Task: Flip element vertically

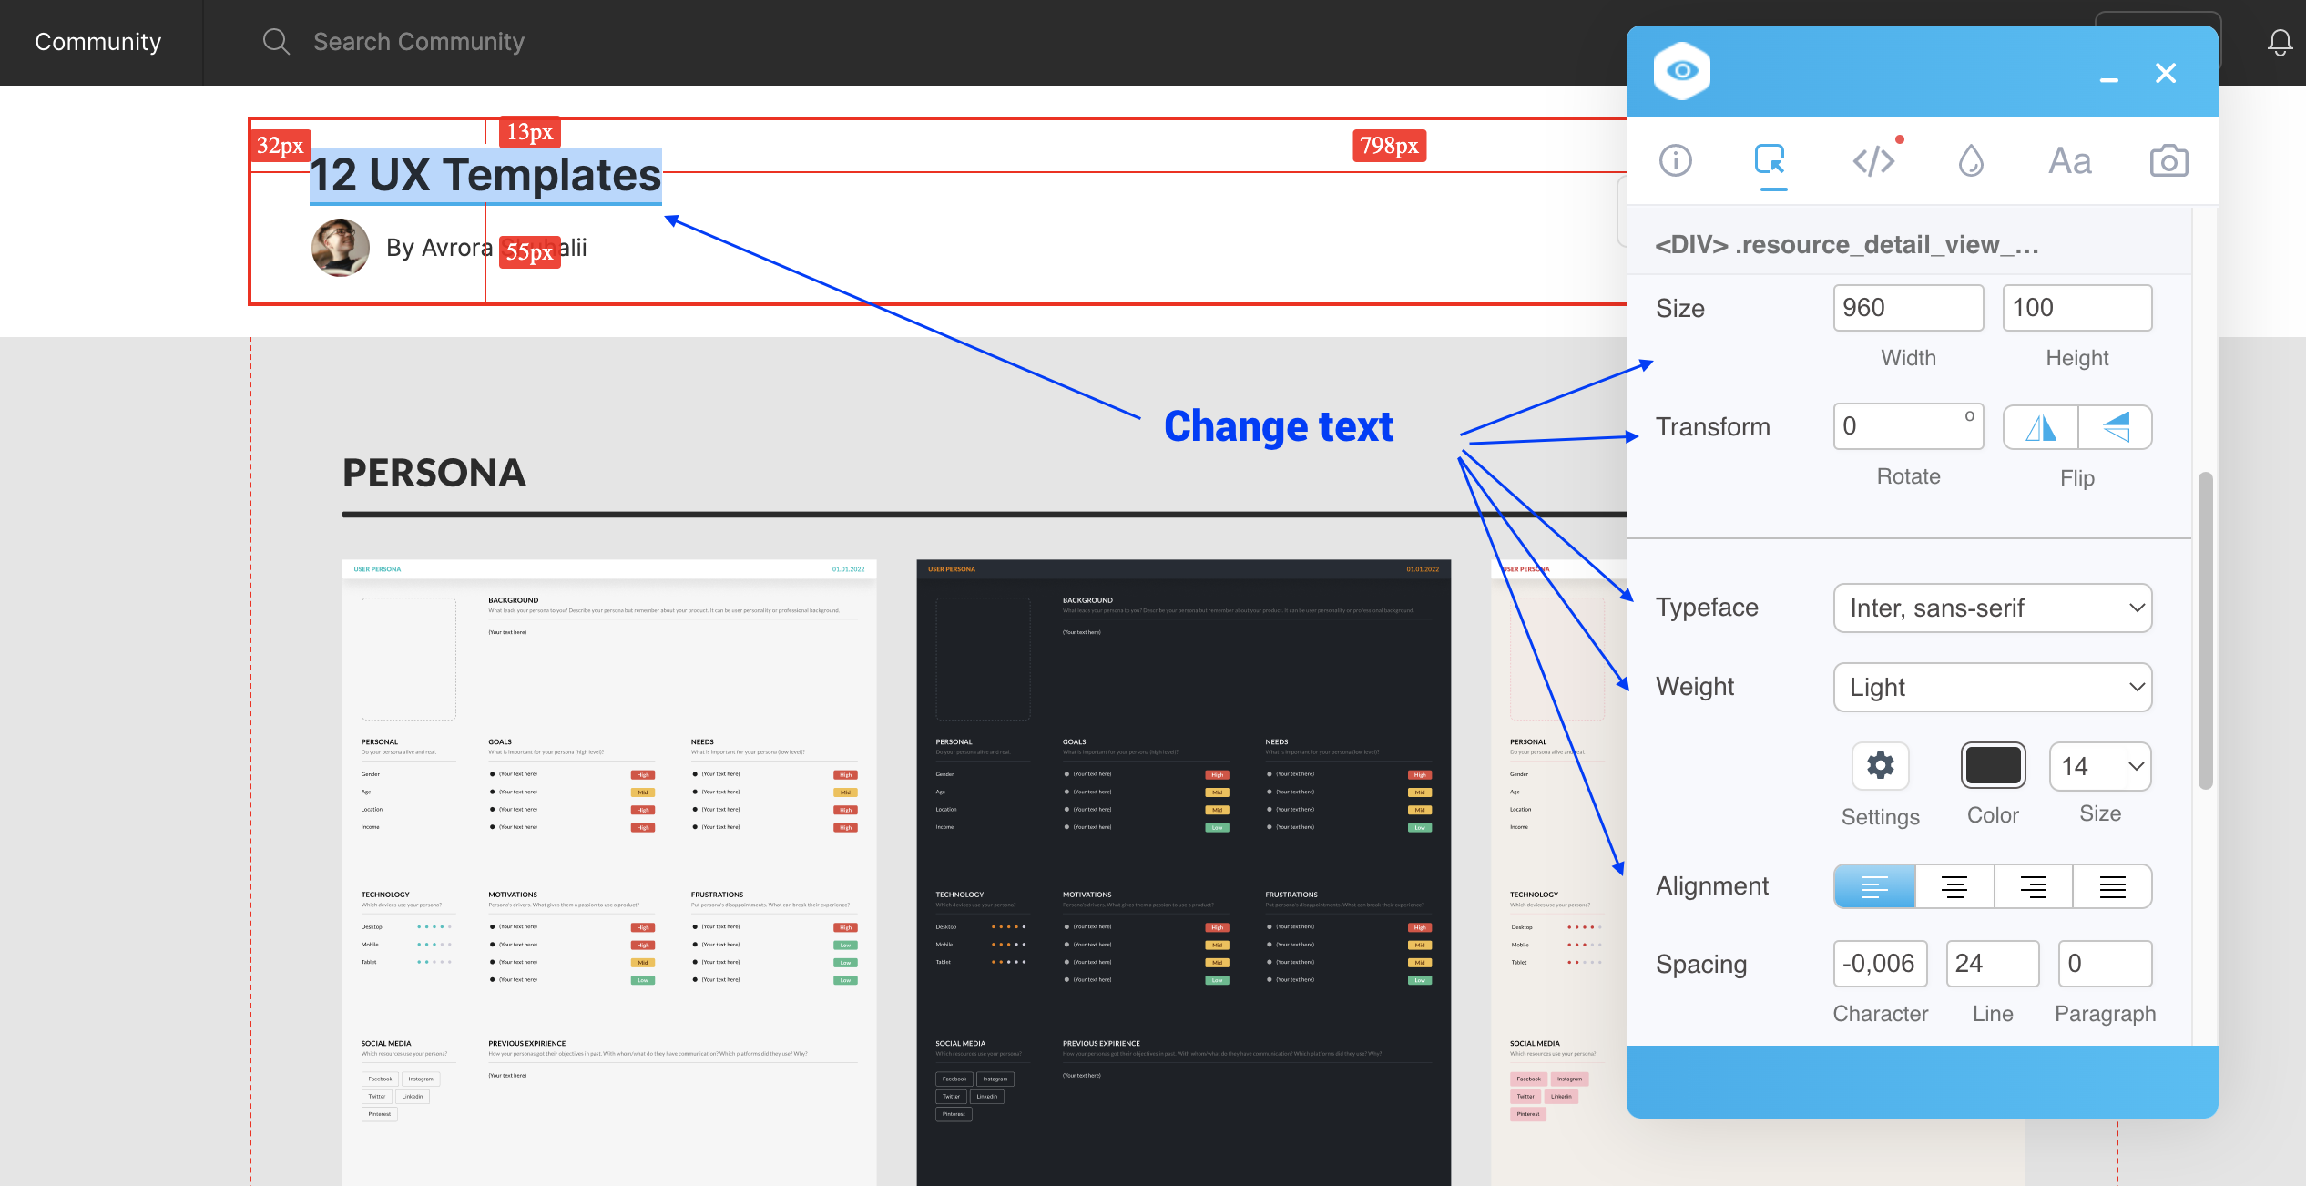Action: click(x=2116, y=427)
